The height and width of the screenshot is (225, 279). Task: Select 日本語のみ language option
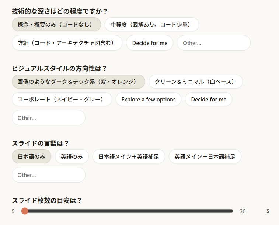click(31, 156)
